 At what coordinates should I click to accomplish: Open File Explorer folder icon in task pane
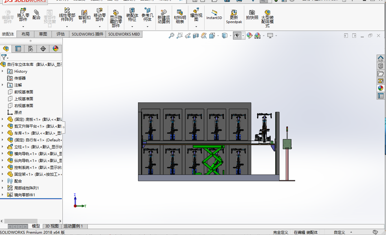(380, 73)
